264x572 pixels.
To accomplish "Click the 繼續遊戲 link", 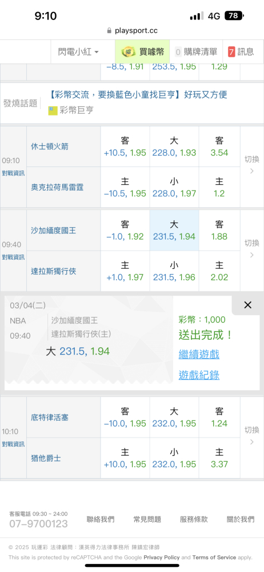I will click(x=199, y=354).
